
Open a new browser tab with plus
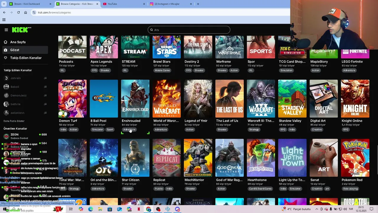click(198, 4)
